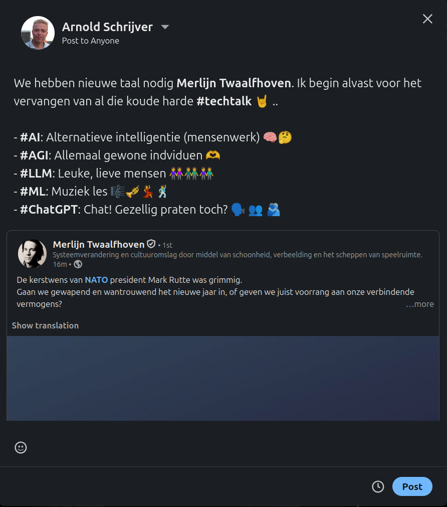Click 'Show translation' link
The image size is (447, 507).
(x=45, y=325)
